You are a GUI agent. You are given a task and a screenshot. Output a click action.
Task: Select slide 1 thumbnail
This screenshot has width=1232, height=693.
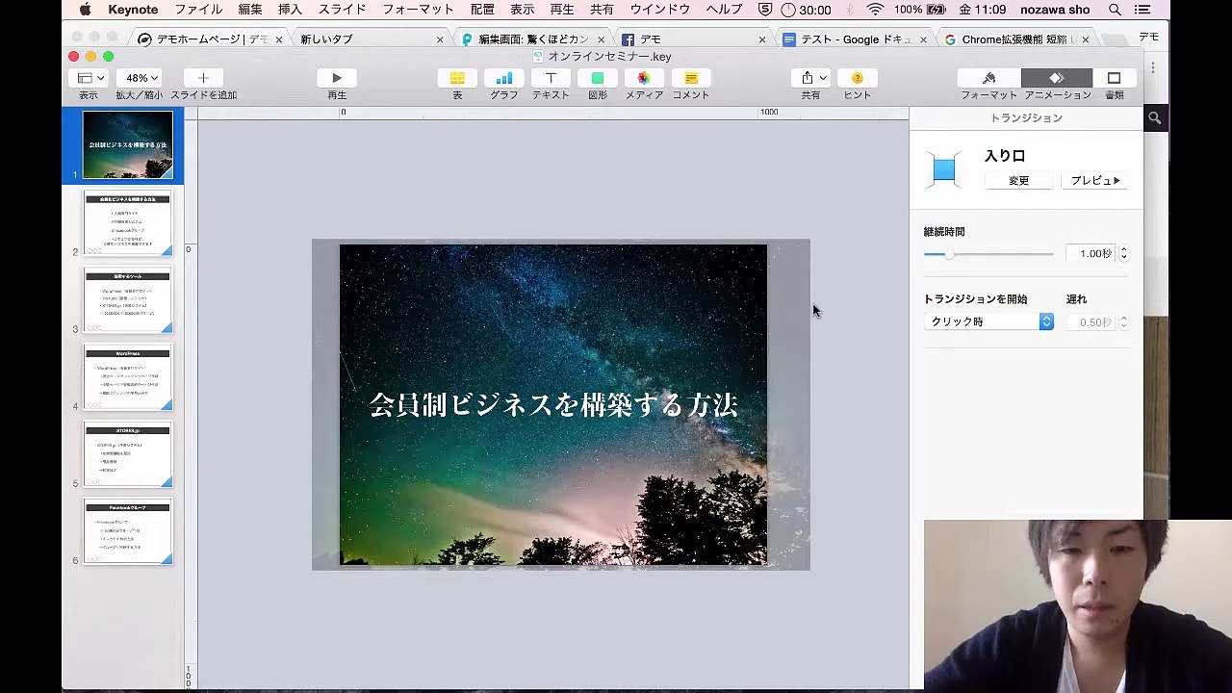pyautogui.click(x=127, y=145)
